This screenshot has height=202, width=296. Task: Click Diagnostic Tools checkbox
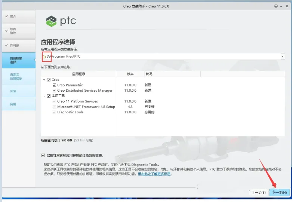coord(54,112)
